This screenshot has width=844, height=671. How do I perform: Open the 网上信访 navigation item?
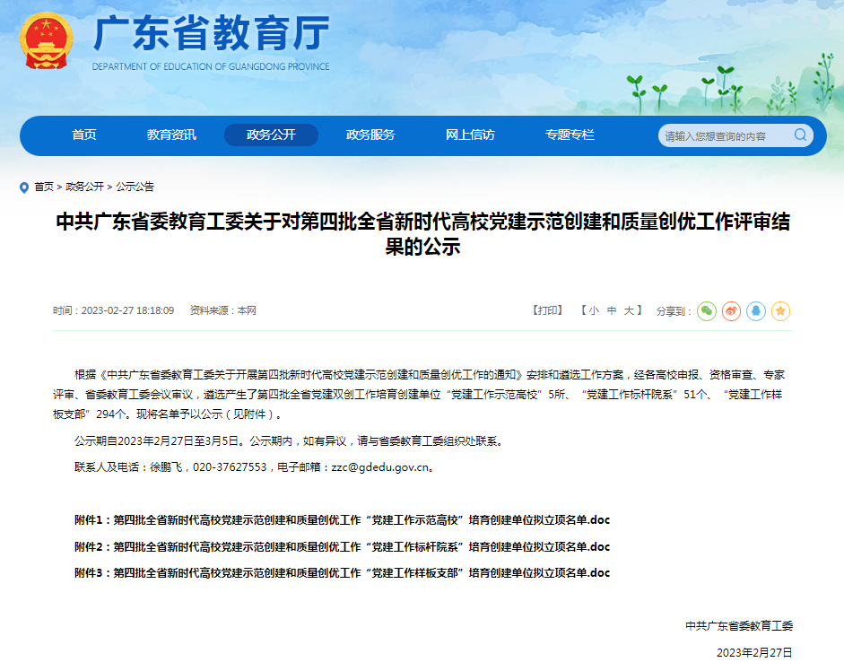470,135
